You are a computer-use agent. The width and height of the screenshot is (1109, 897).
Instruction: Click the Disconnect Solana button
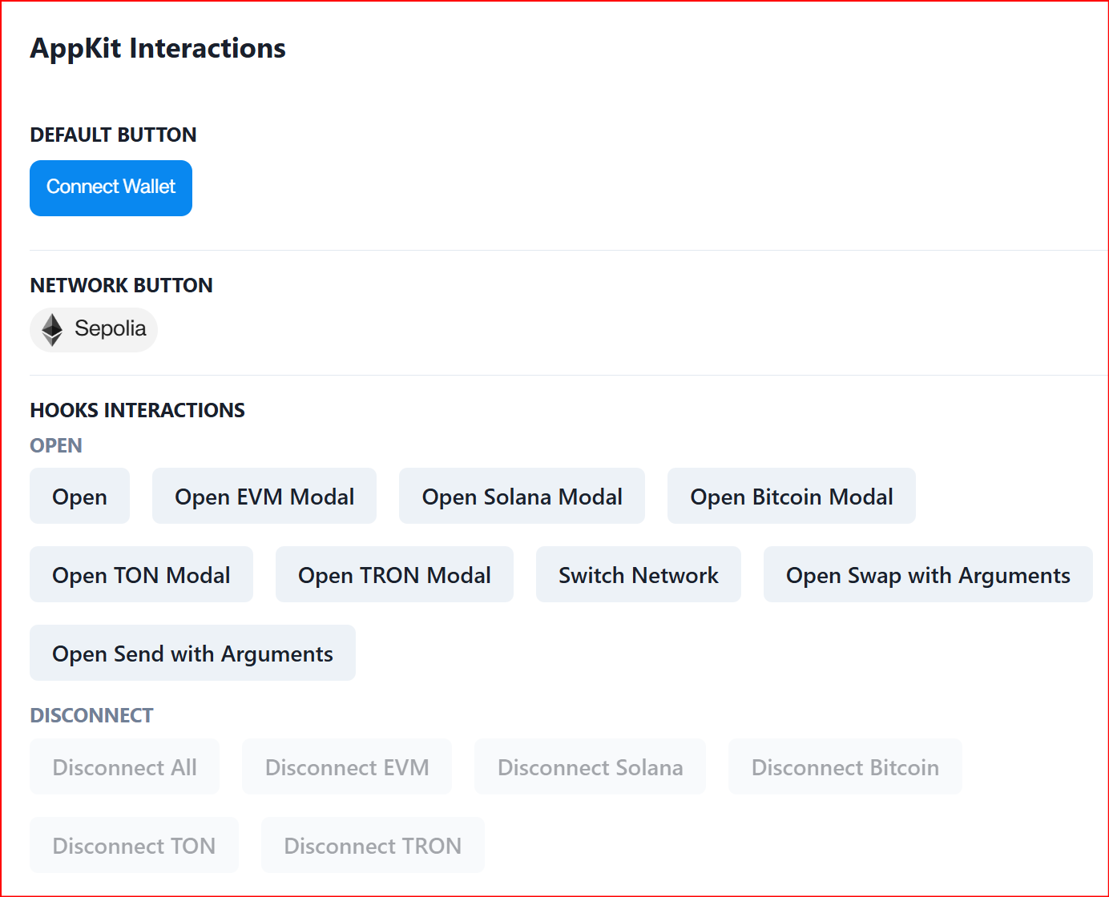coord(590,766)
